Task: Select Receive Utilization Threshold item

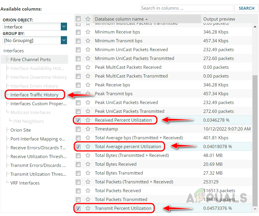Action: click(x=39, y=156)
